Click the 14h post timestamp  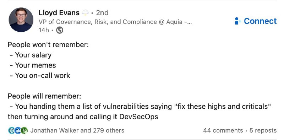coord(44,30)
